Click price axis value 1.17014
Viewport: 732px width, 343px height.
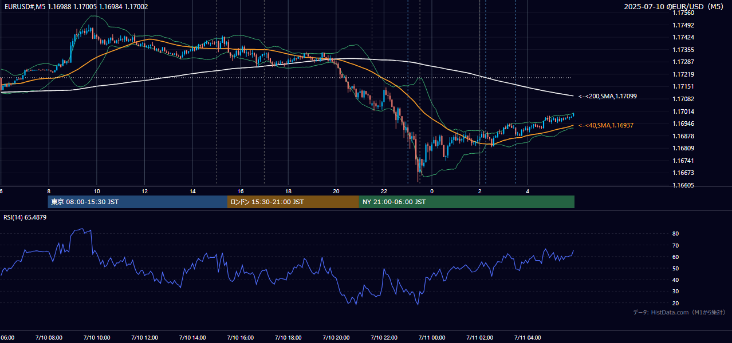(684, 111)
